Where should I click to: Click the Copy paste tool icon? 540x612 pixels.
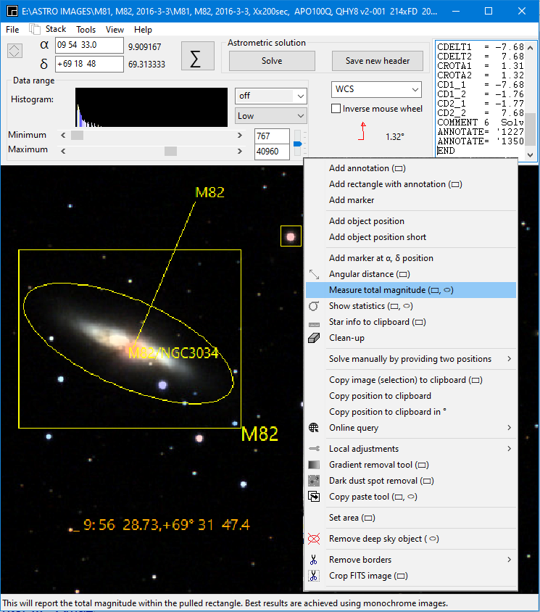click(x=314, y=497)
